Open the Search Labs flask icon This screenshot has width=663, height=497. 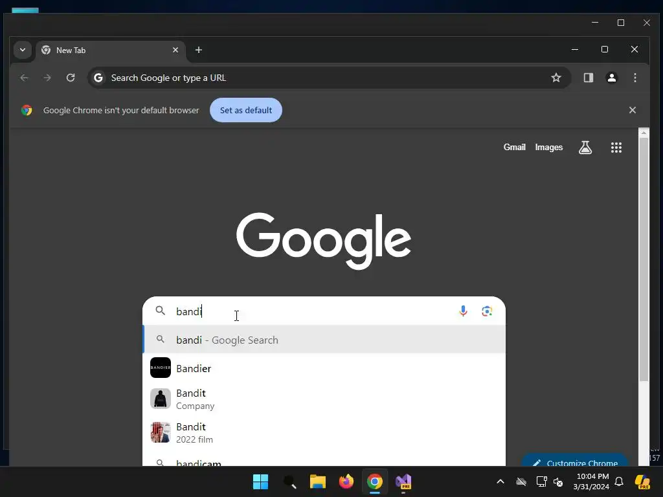[585, 148]
